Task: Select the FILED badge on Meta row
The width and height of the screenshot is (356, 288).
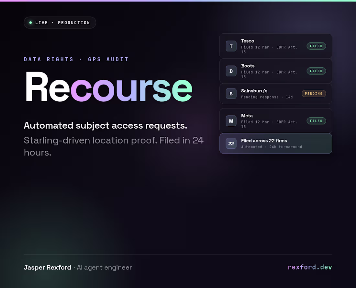Action: (x=316, y=121)
